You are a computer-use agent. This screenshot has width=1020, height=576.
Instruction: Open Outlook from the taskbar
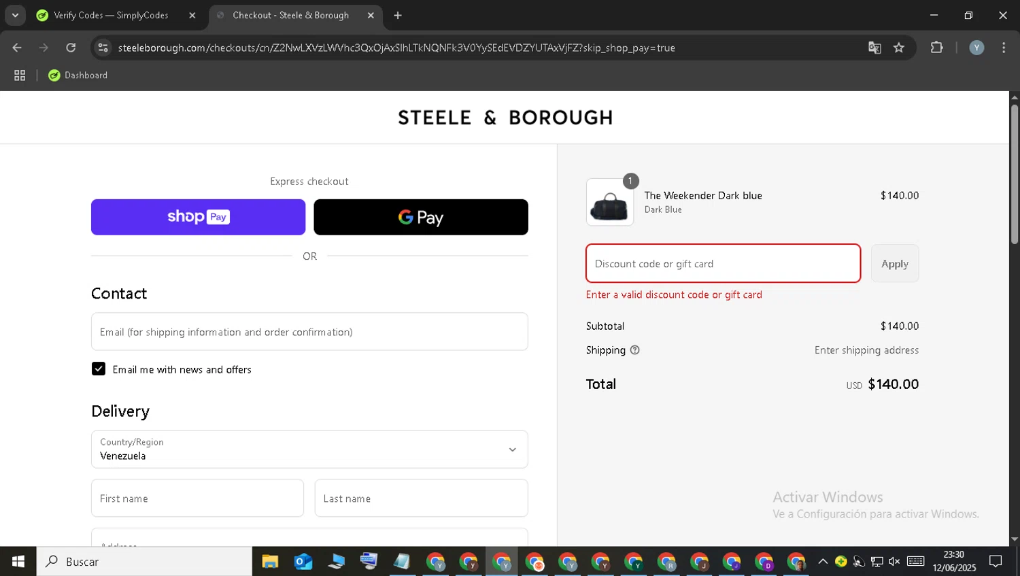[303, 562]
